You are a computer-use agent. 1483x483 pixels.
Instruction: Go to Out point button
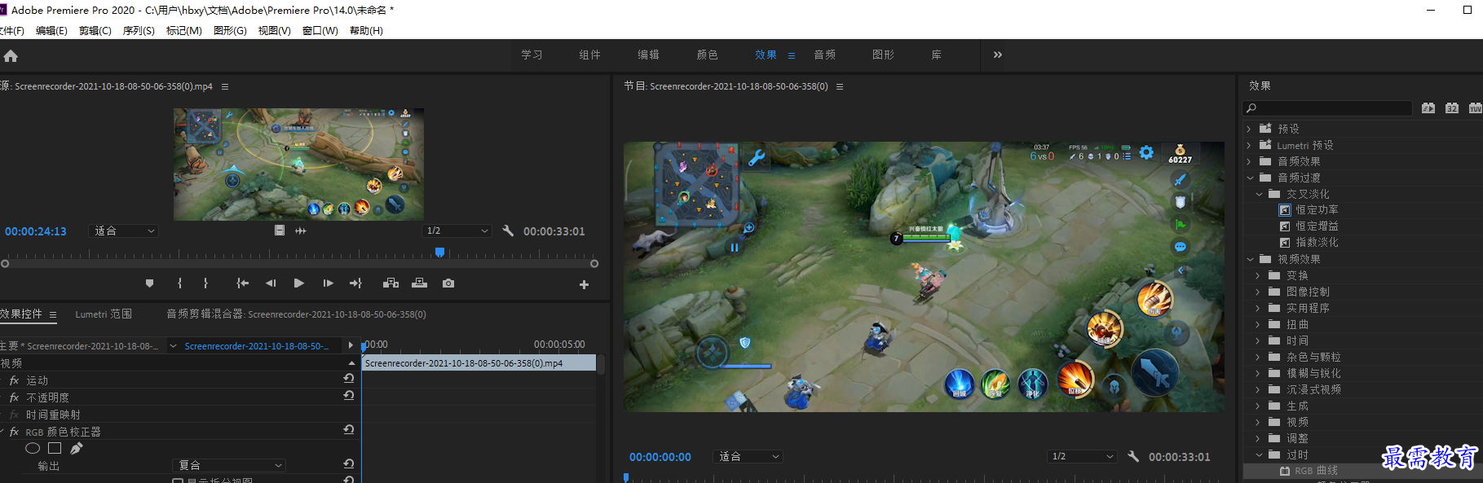[355, 283]
